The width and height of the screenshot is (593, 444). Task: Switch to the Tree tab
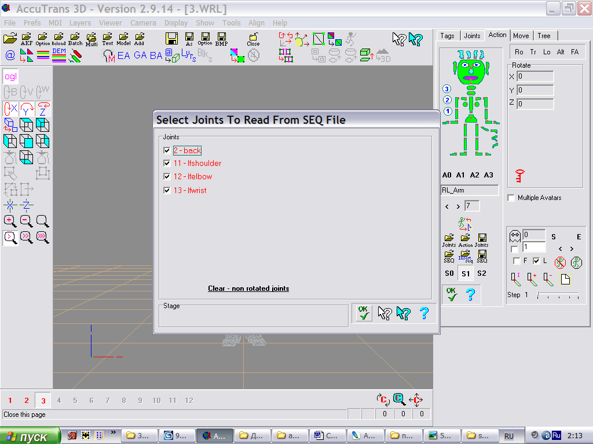coord(544,35)
